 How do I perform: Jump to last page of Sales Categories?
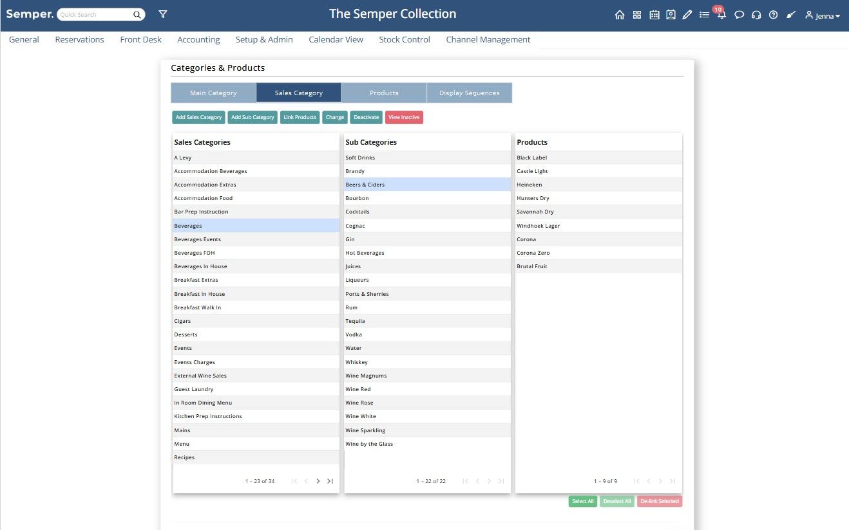[330, 481]
